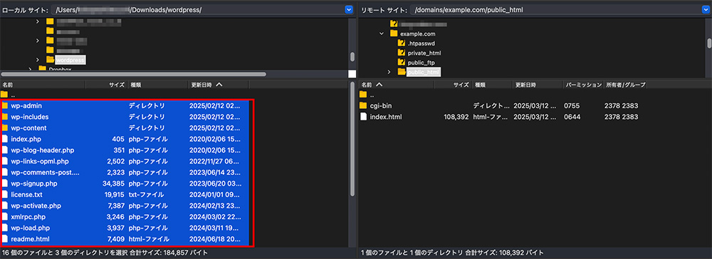Click the 0644 permission value

(x=572, y=117)
